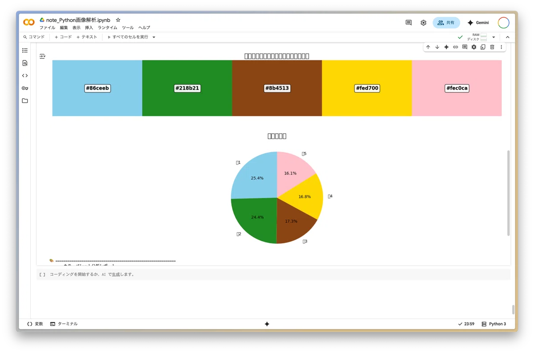Open the Google account avatar

click(503, 23)
